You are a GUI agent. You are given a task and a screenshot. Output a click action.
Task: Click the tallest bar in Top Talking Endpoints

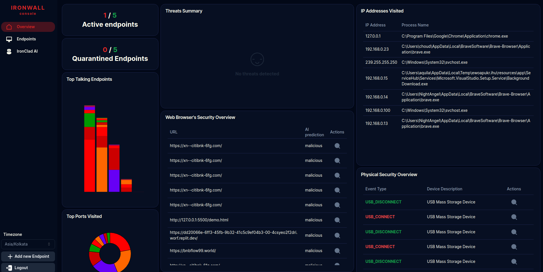(x=90, y=148)
